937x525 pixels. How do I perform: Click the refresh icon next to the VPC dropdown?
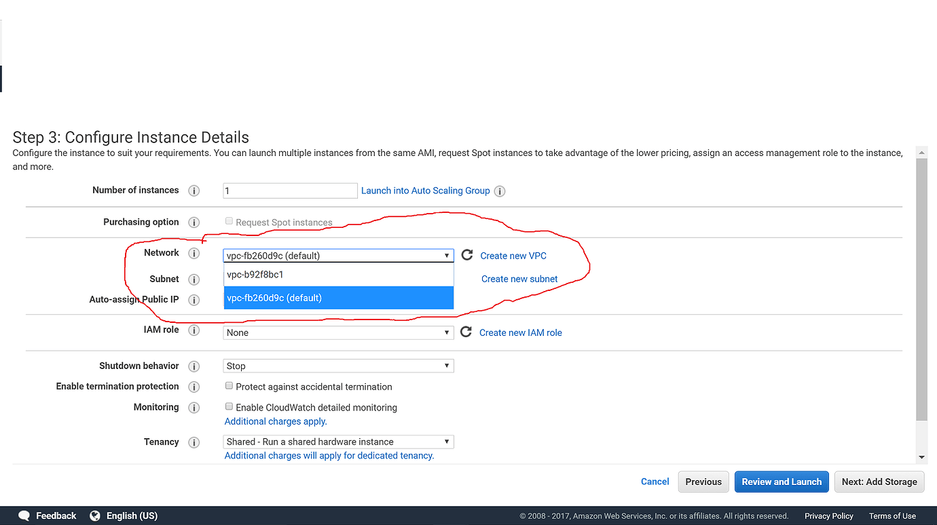point(466,255)
